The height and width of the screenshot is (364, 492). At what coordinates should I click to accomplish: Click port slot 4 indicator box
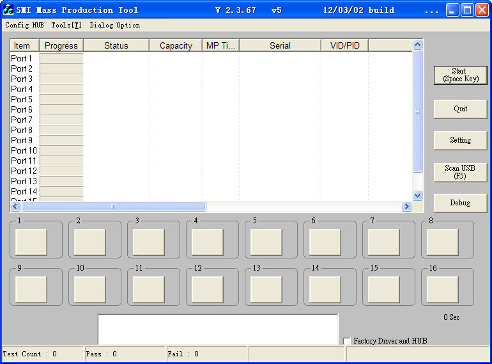click(208, 242)
